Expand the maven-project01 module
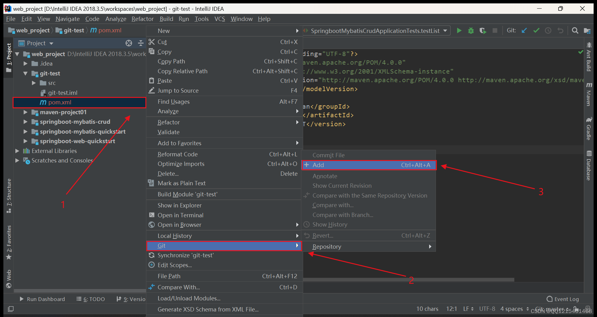Image resolution: width=597 pixels, height=317 pixels. point(26,112)
